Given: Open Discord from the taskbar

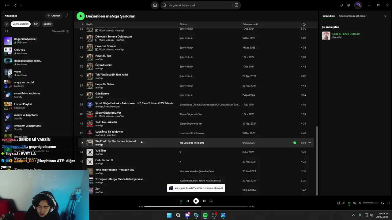Looking at the screenshot, I should pos(187,215).
